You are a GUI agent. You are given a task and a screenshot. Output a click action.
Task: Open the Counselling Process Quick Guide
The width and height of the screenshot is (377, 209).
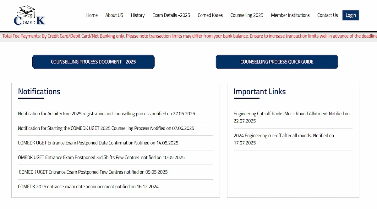277,62
